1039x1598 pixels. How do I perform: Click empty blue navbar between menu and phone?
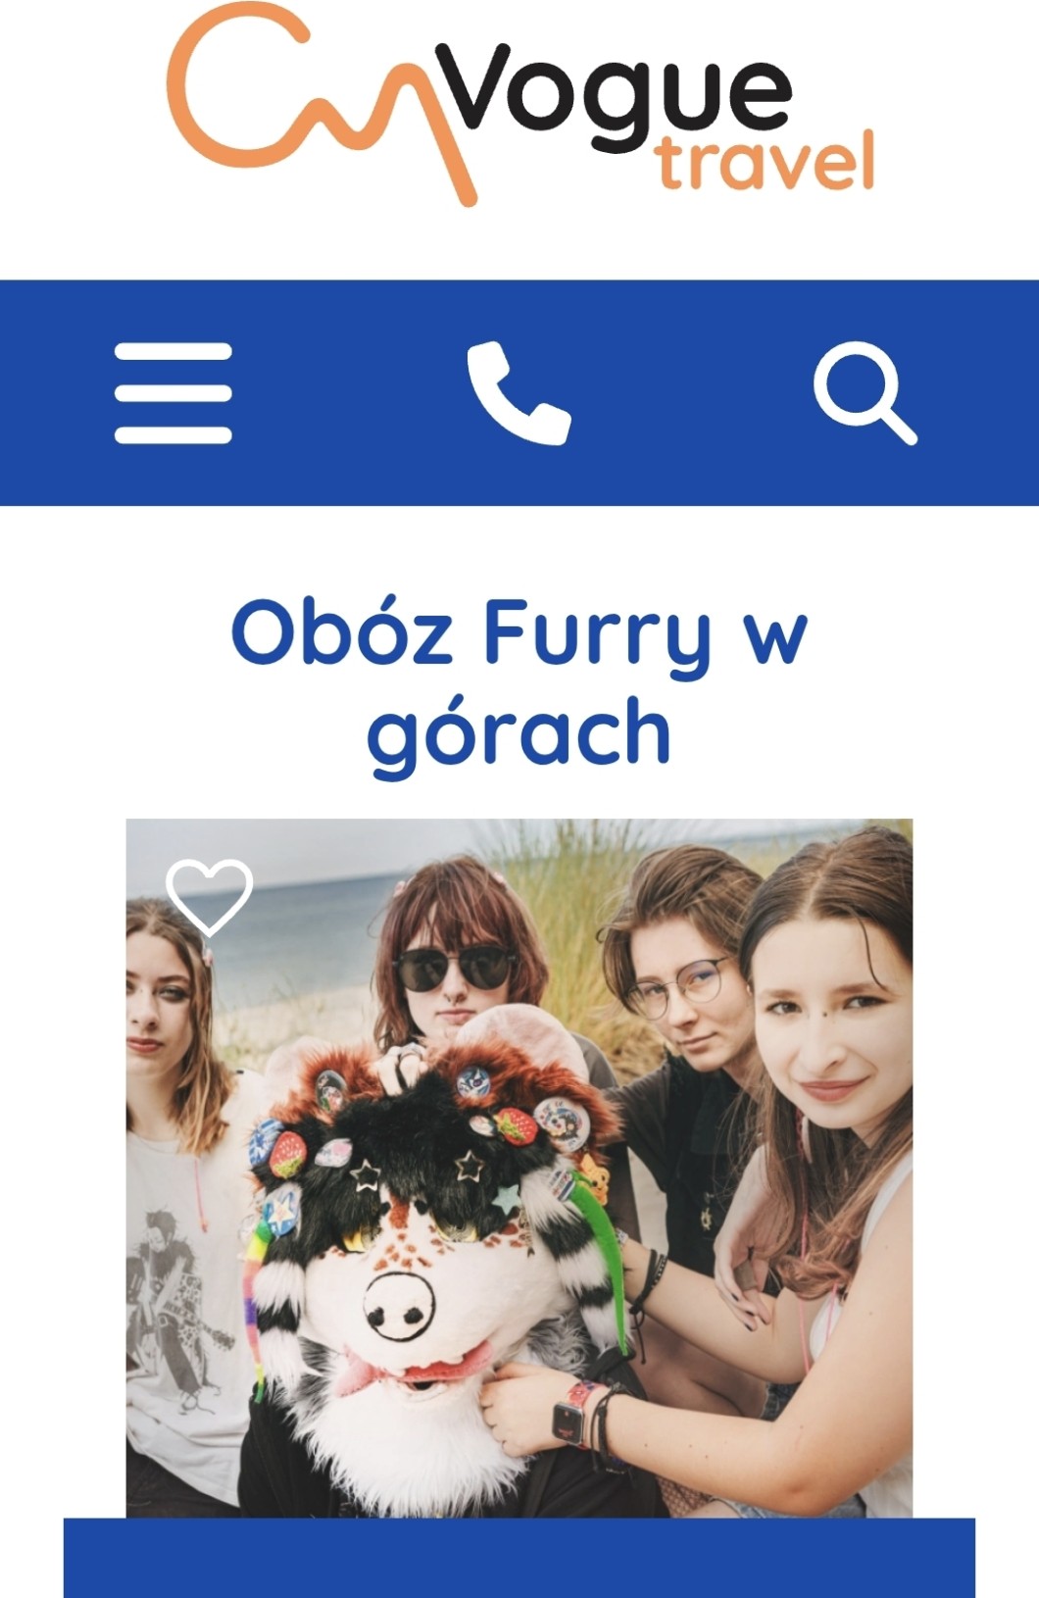pyautogui.click(x=349, y=393)
